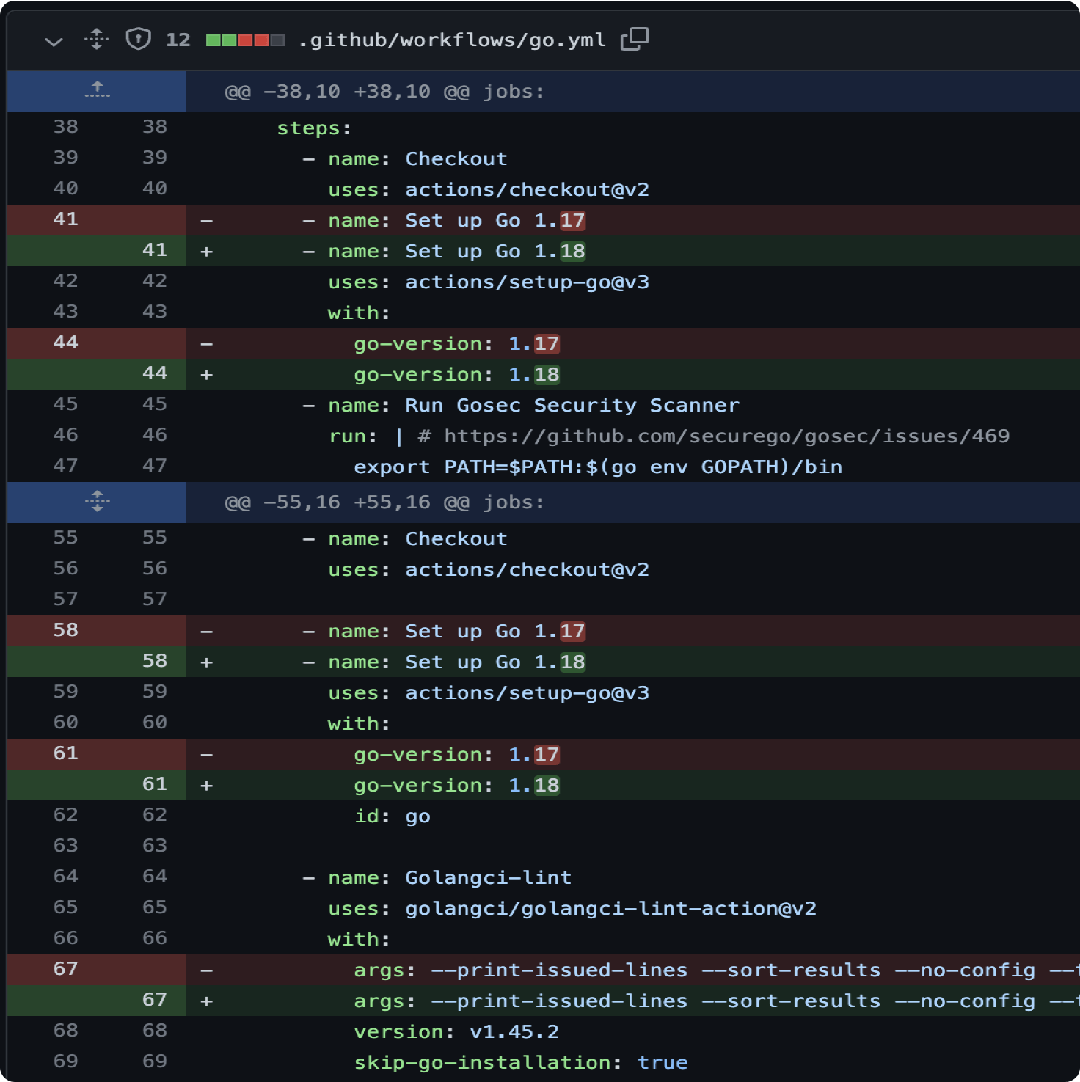Image resolution: width=1080 pixels, height=1082 pixels.
Task: Click added line number 58
Action: 154,661
